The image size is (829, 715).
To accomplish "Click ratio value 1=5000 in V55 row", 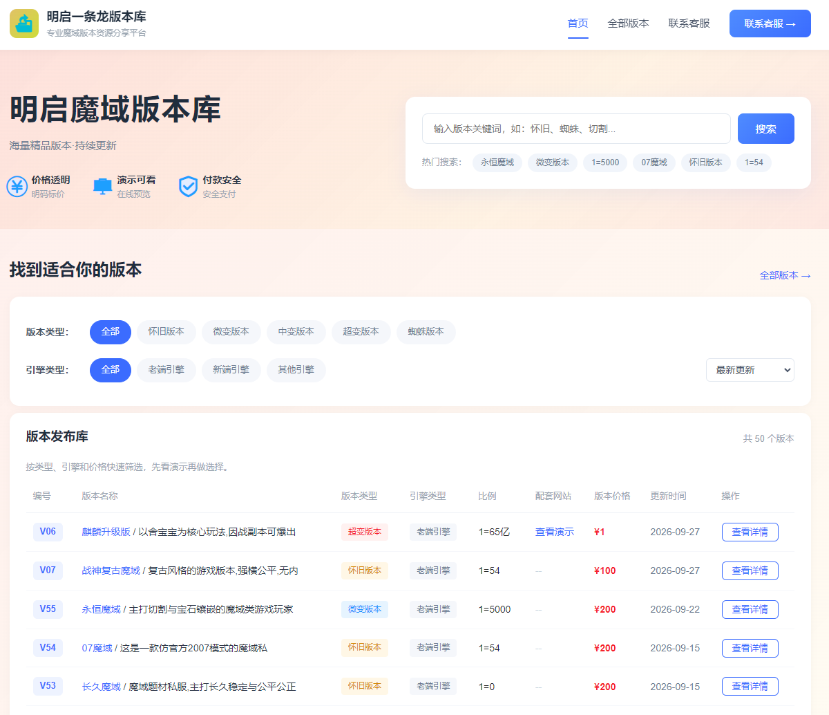I will tap(495, 609).
